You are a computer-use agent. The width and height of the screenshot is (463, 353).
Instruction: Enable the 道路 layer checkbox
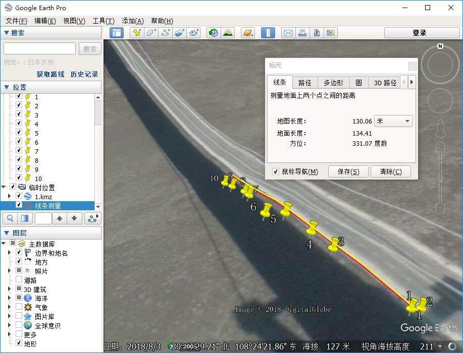[19, 280]
